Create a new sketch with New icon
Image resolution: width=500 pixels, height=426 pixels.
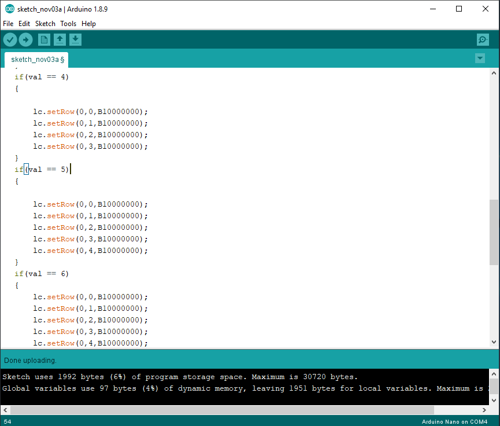pyautogui.click(x=44, y=40)
